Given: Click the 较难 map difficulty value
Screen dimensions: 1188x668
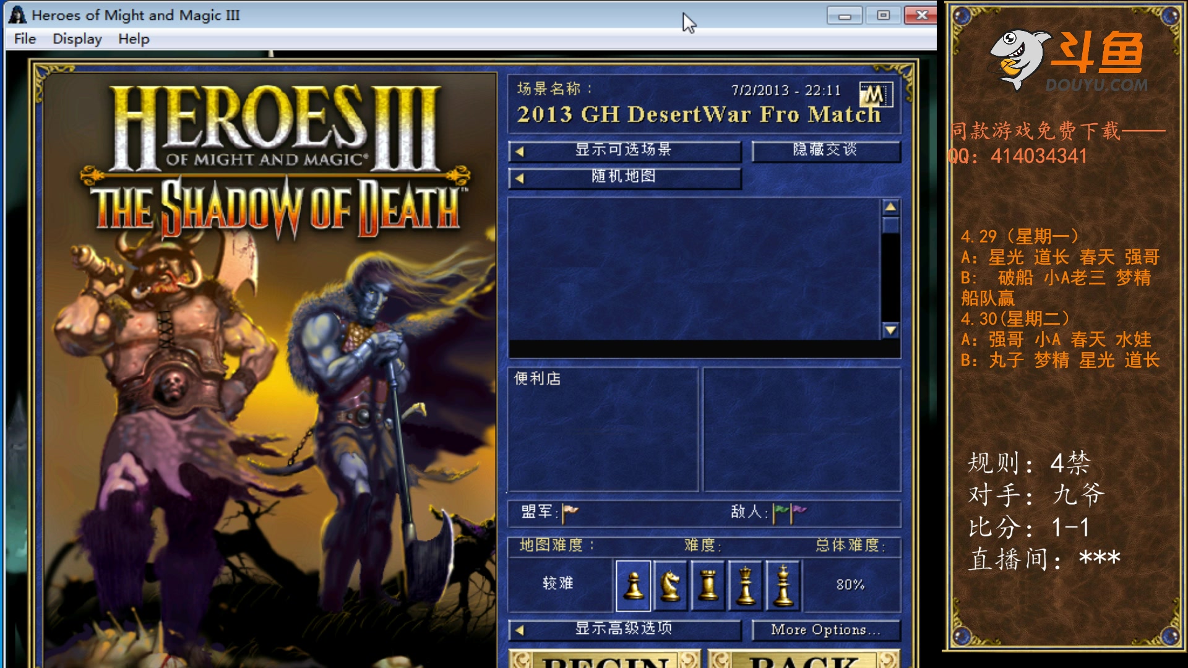Looking at the screenshot, I should [557, 583].
